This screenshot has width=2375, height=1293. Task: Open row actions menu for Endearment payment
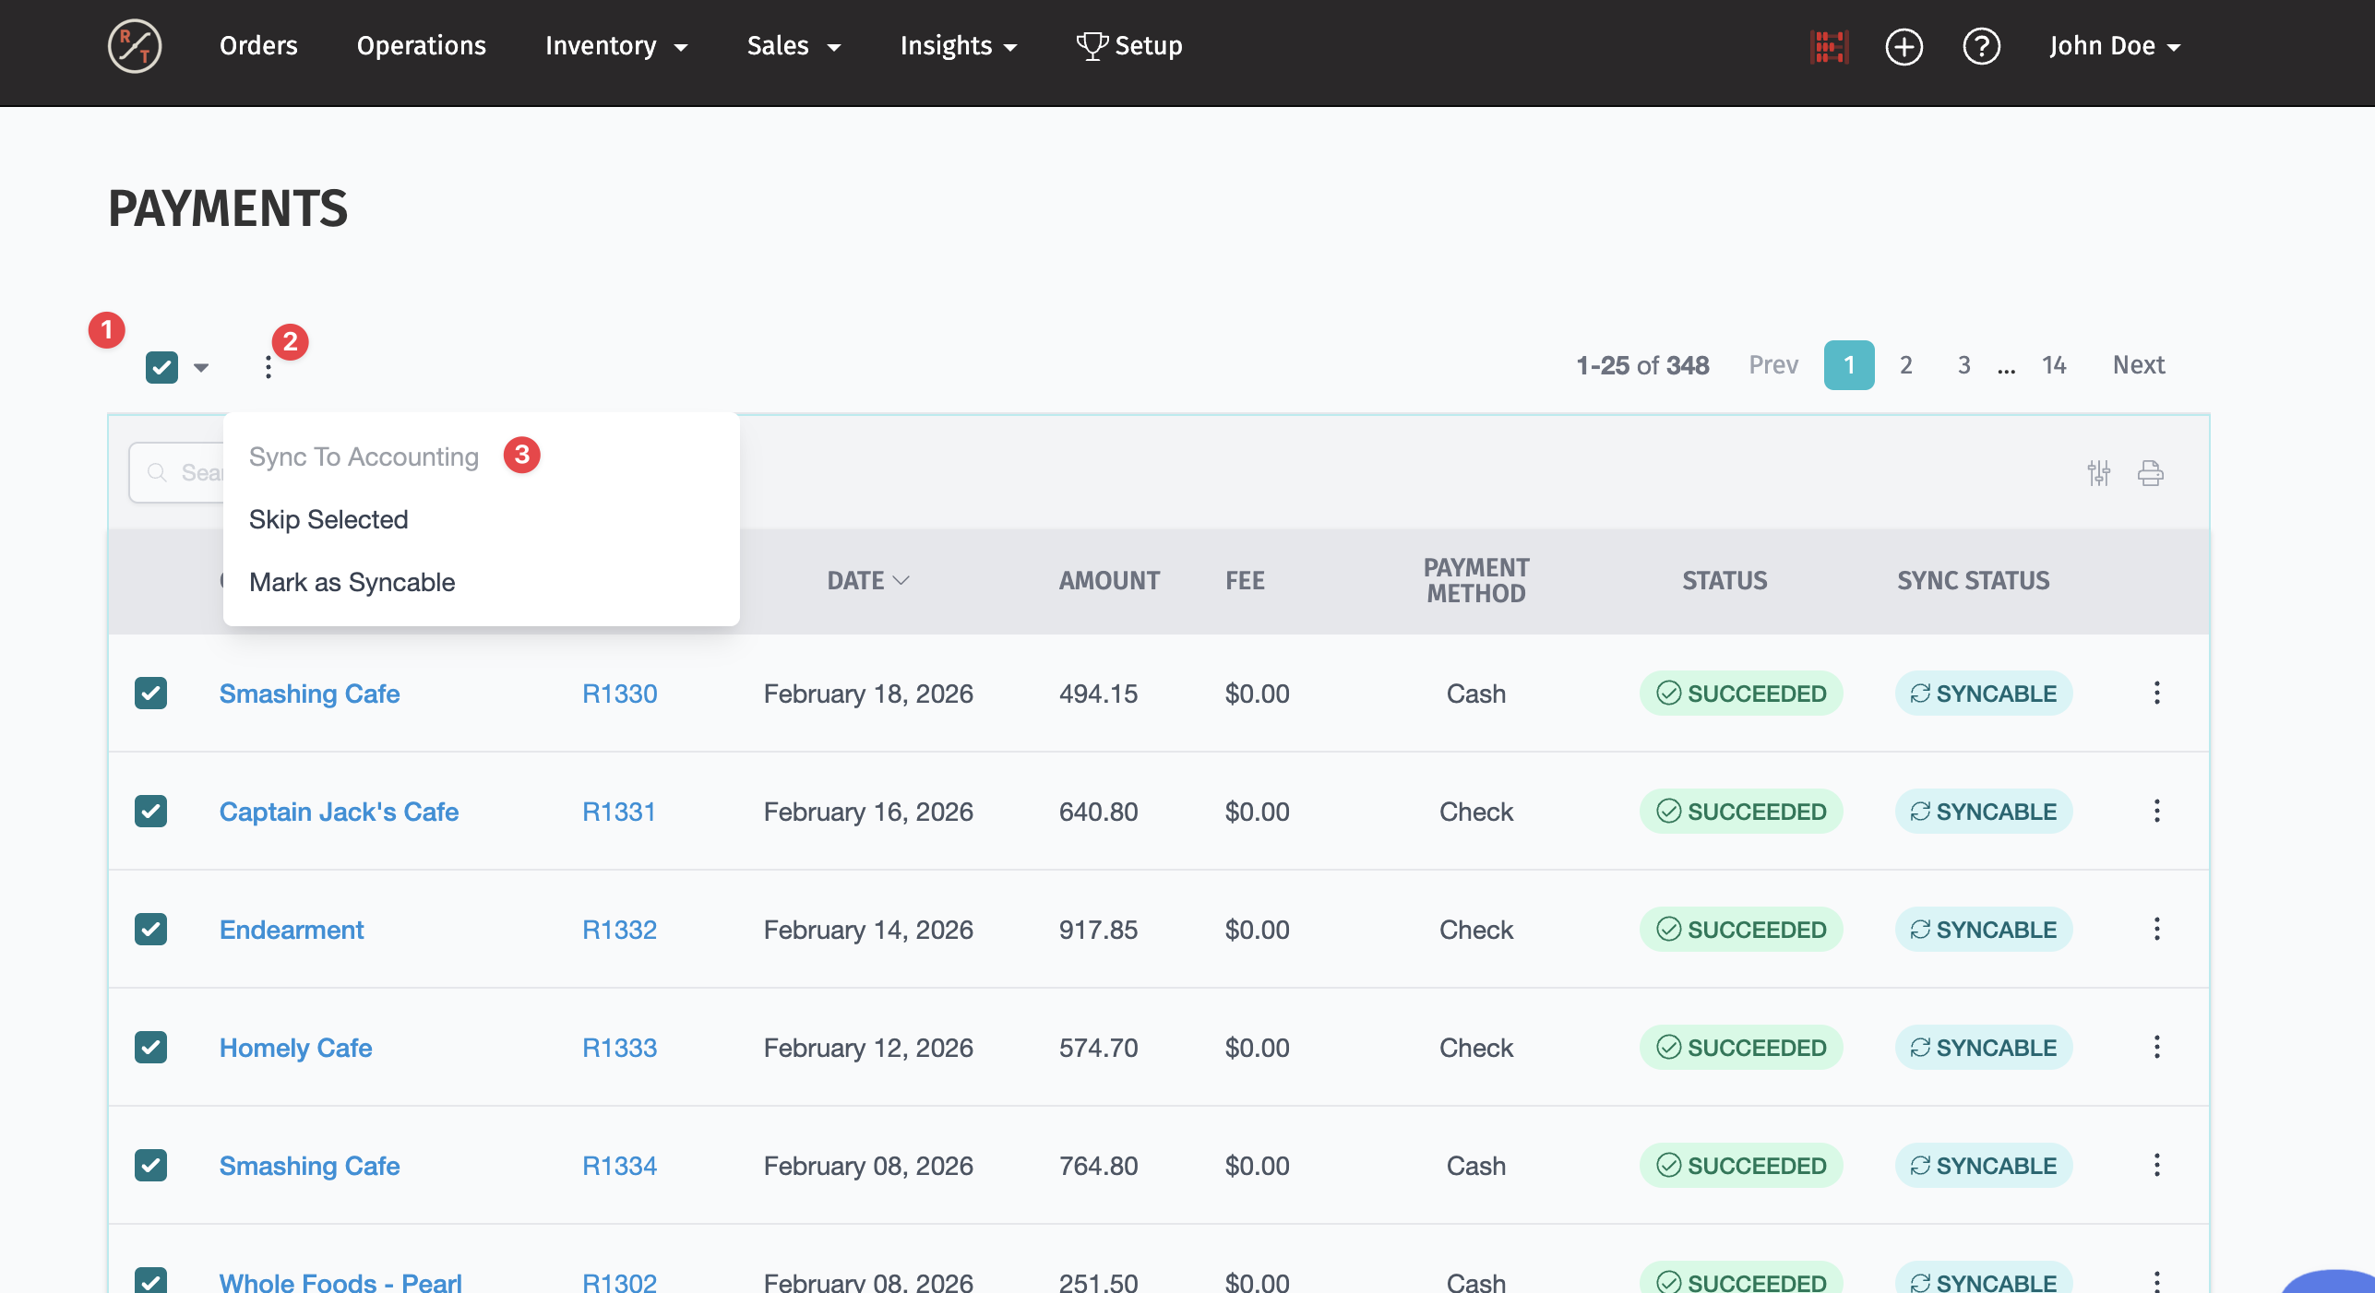(x=2156, y=929)
